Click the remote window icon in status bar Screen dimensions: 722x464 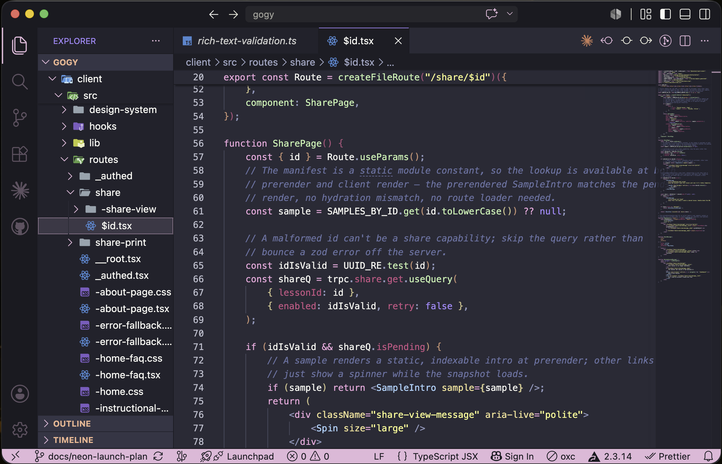(15, 456)
